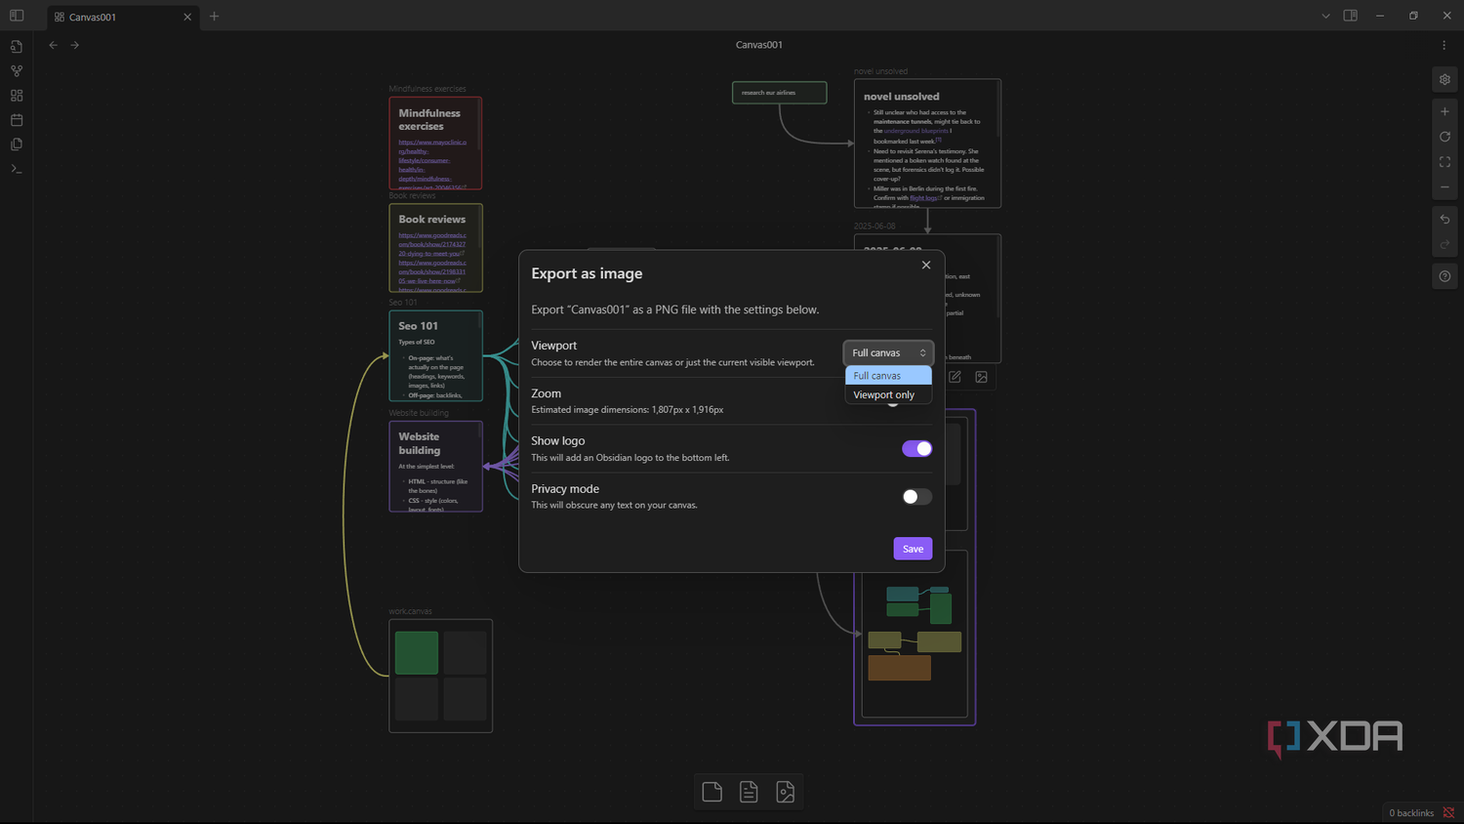This screenshot has width=1464, height=824.
Task: Save the exported PNG image
Action: [x=913, y=549]
